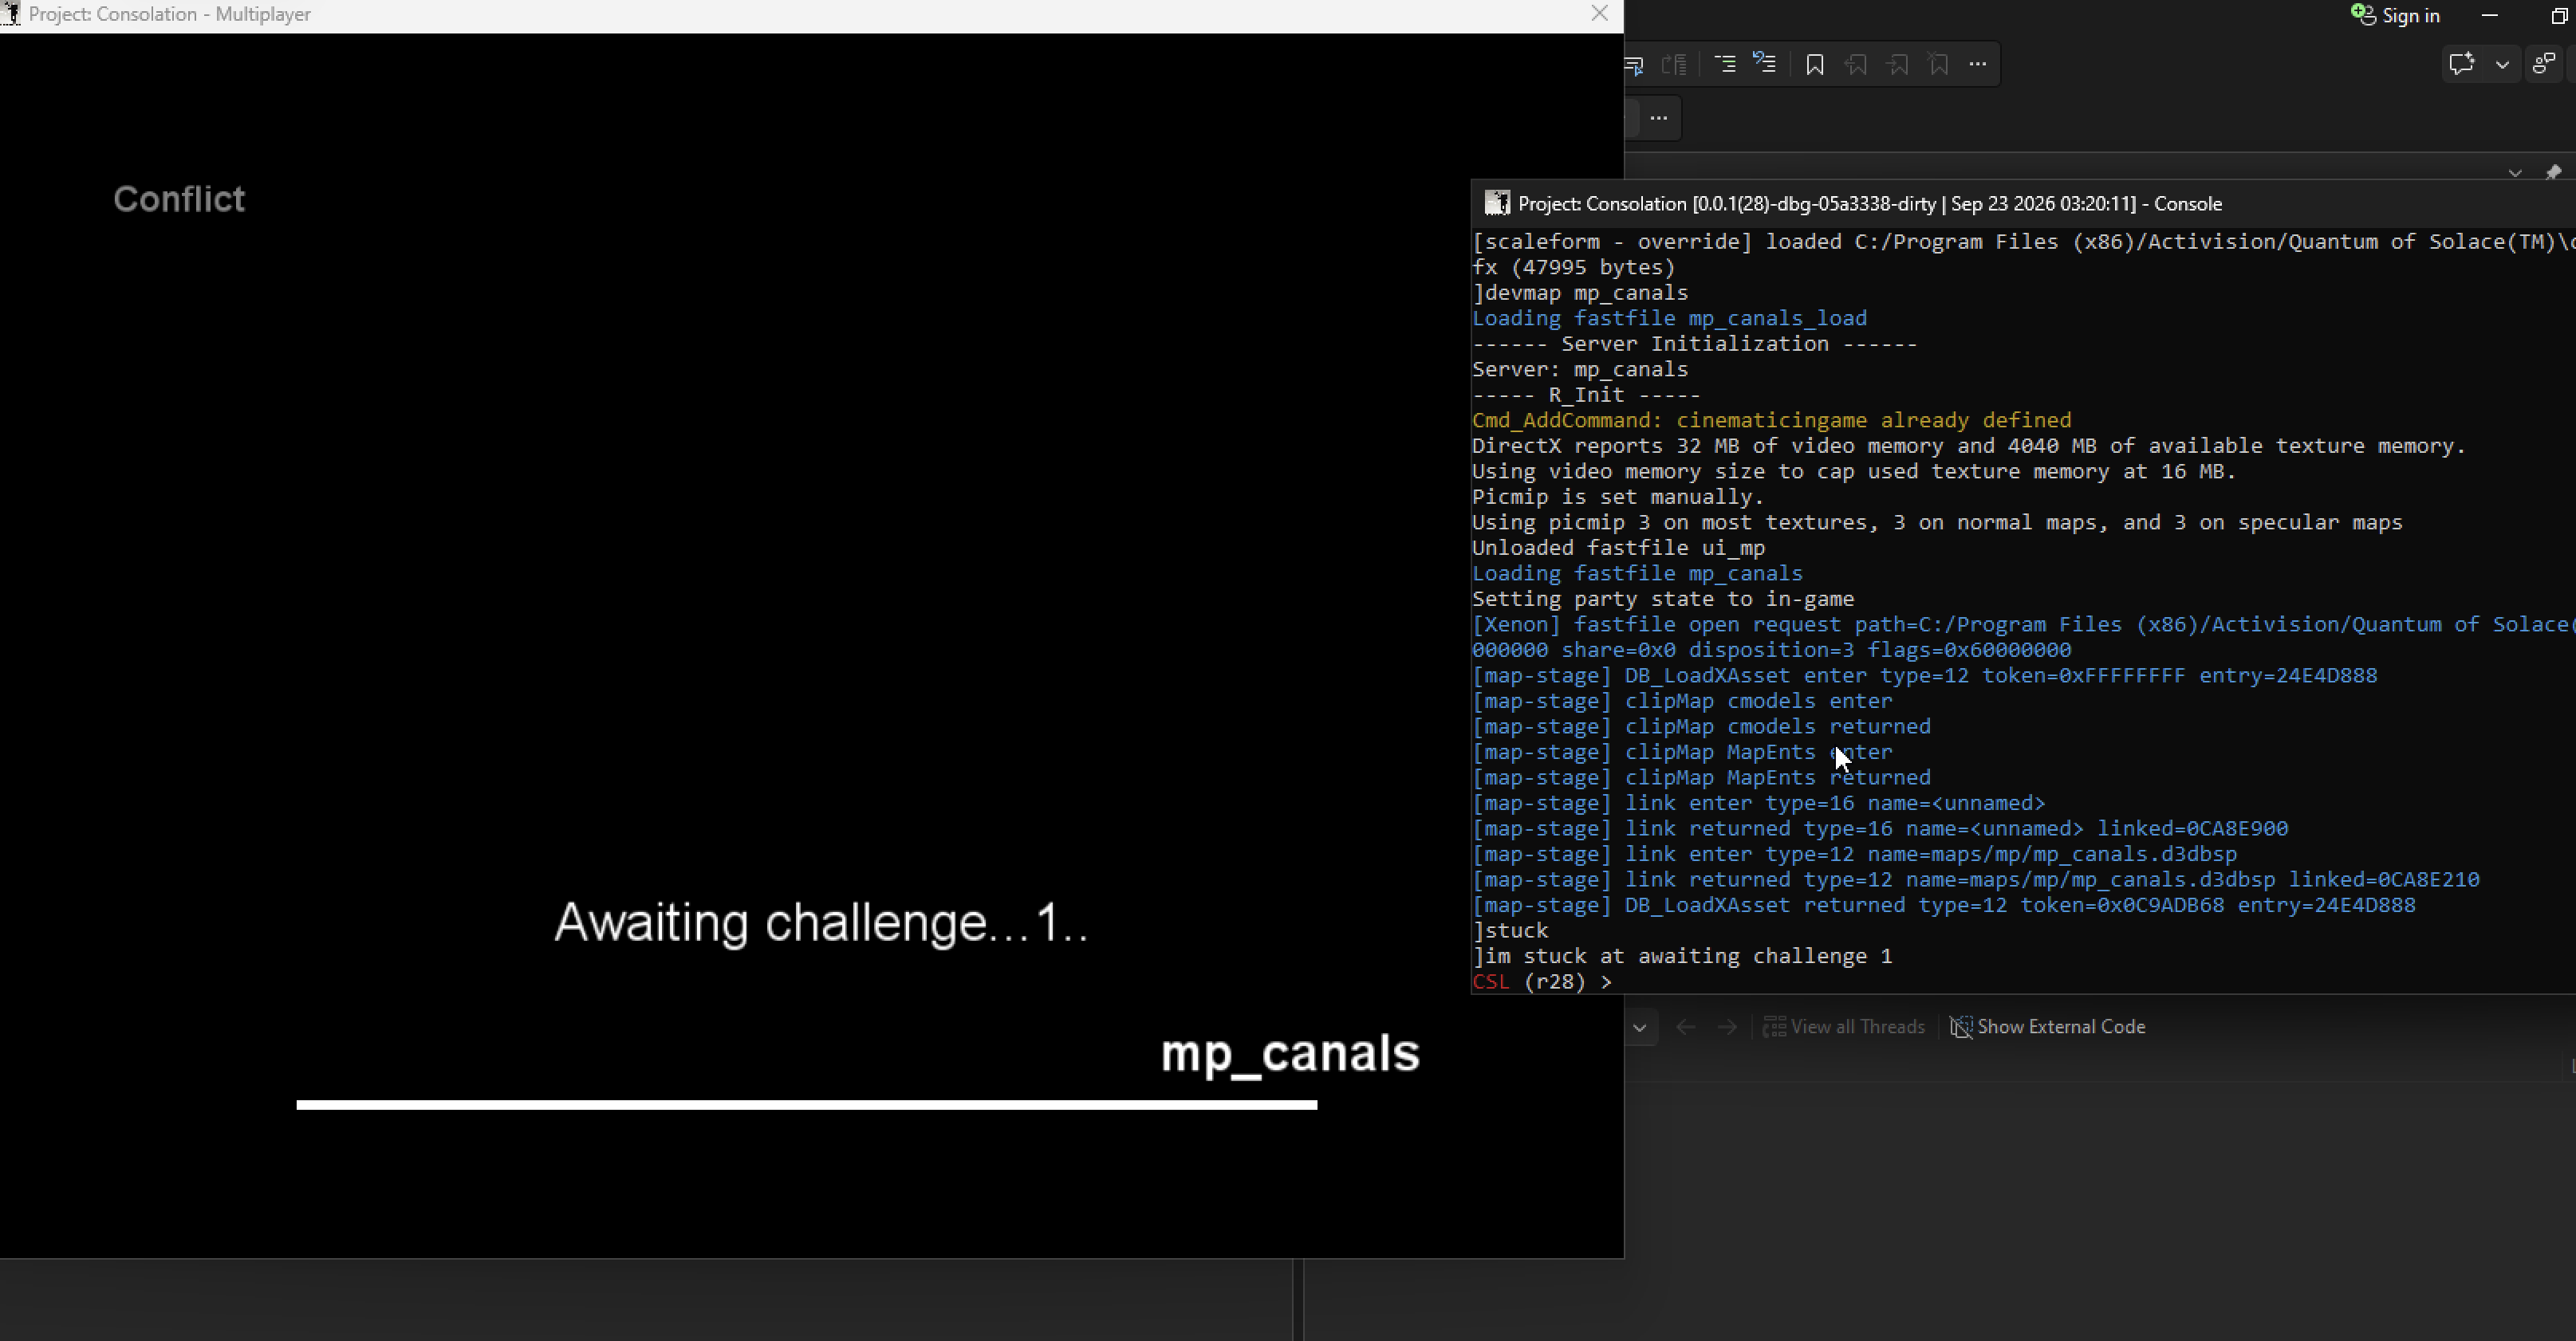
Task: Navigate forward with the right arrow
Action: (1727, 1027)
